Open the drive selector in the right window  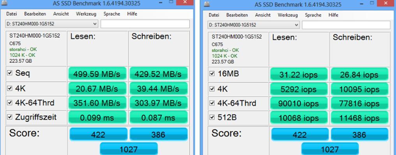pyautogui.click(x=296, y=25)
